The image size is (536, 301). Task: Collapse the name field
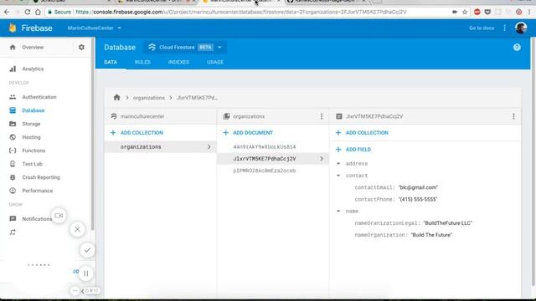click(x=338, y=211)
